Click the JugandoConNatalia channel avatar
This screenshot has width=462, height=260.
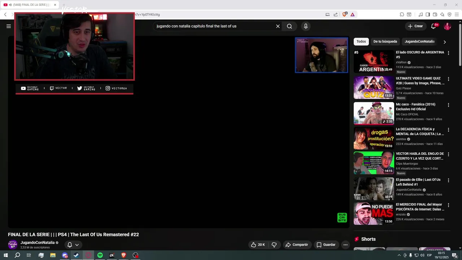tap(13, 245)
